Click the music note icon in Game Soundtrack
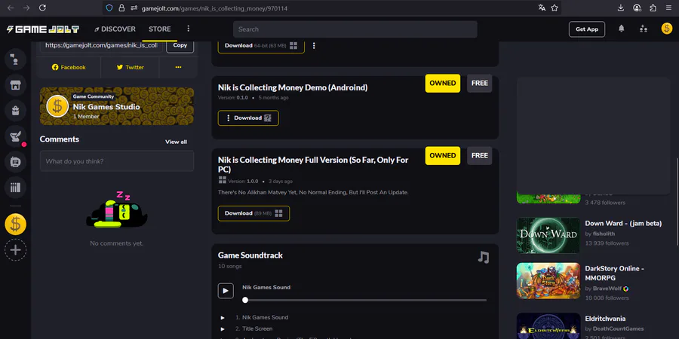The width and height of the screenshot is (679, 339). [x=484, y=258]
